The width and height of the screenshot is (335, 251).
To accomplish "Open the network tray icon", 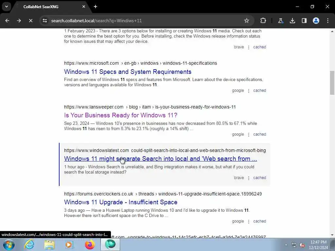I will click(294, 245).
